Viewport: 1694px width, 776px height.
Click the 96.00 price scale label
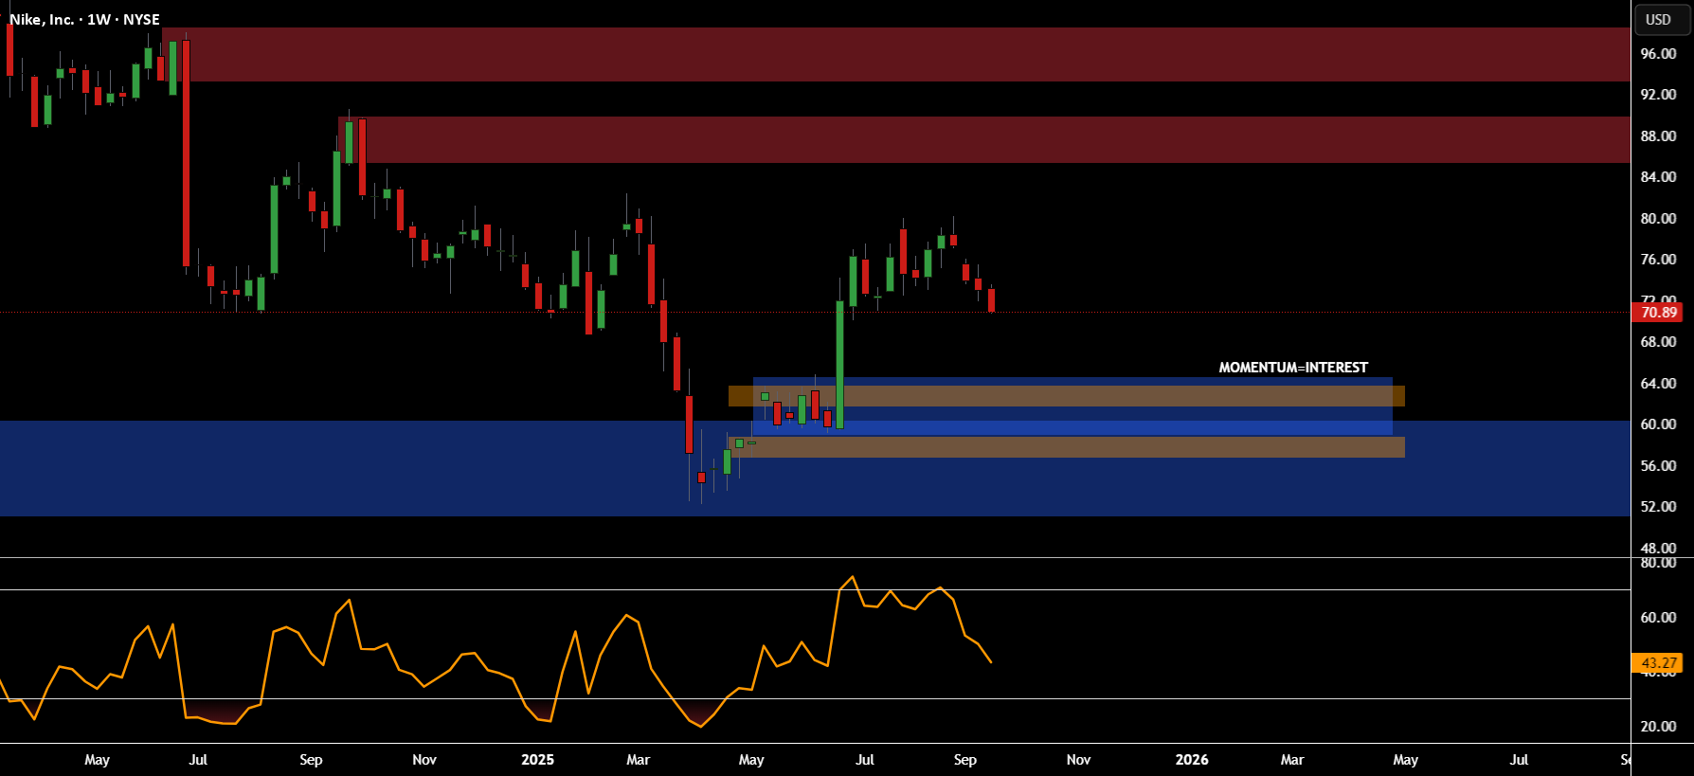[1658, 54]
